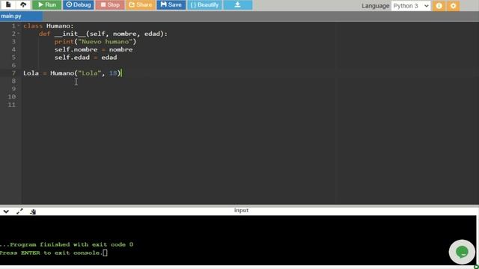Collapse the class Humano fold arrow
This screenshot has width=479, height=269.
tap(19, 25)
